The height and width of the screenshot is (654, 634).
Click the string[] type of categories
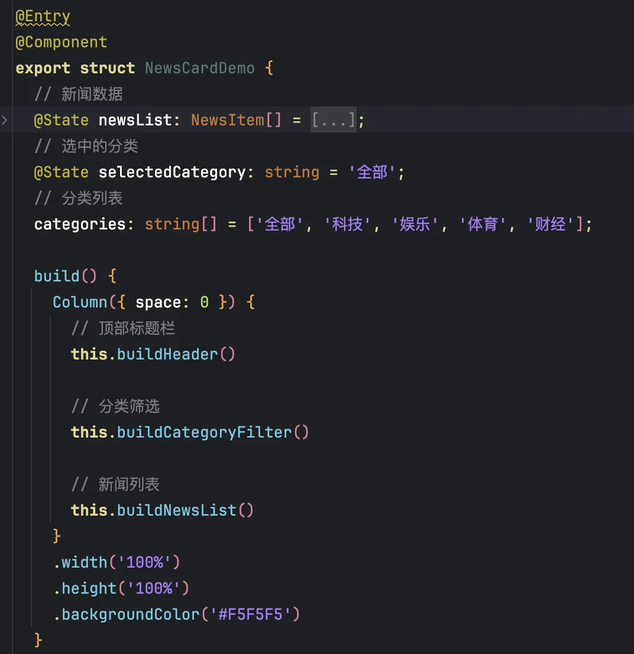coord(181,224)
